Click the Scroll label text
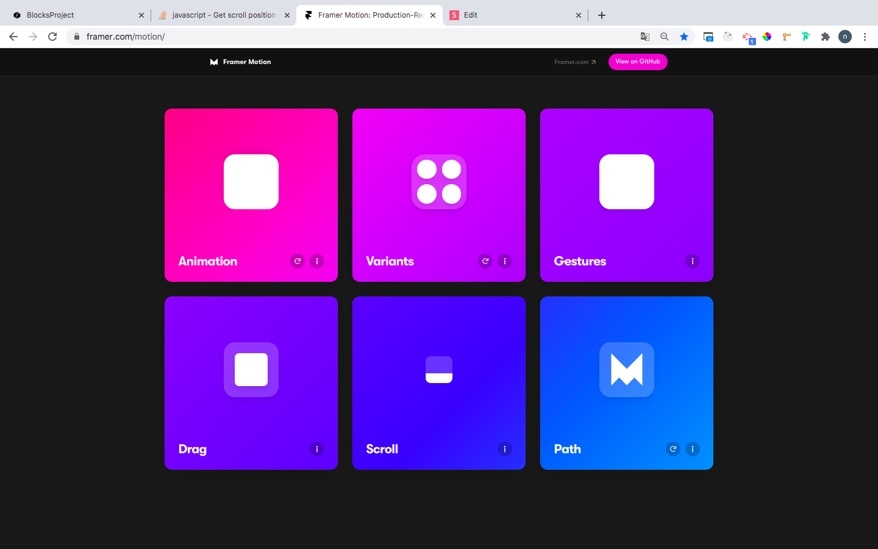 (382, 449)
